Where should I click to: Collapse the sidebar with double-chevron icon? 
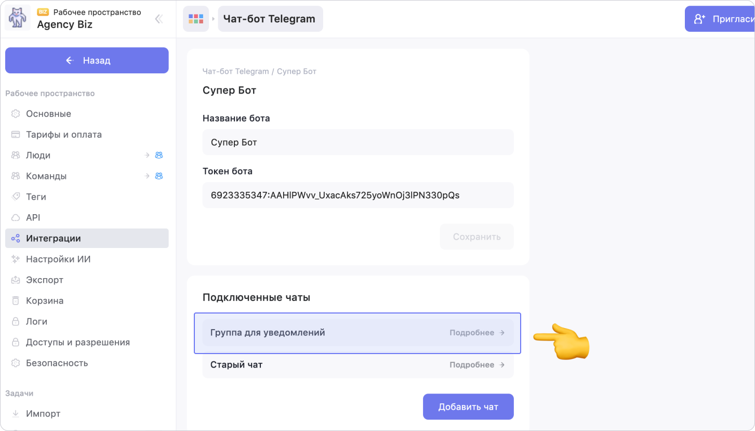click(159, 19)
